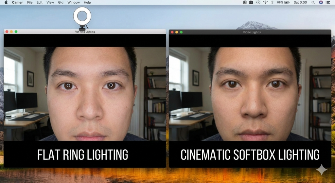Viewport: 335px width, 183px height.
Task: Click the Time Machine status icon
Action: 258,2
